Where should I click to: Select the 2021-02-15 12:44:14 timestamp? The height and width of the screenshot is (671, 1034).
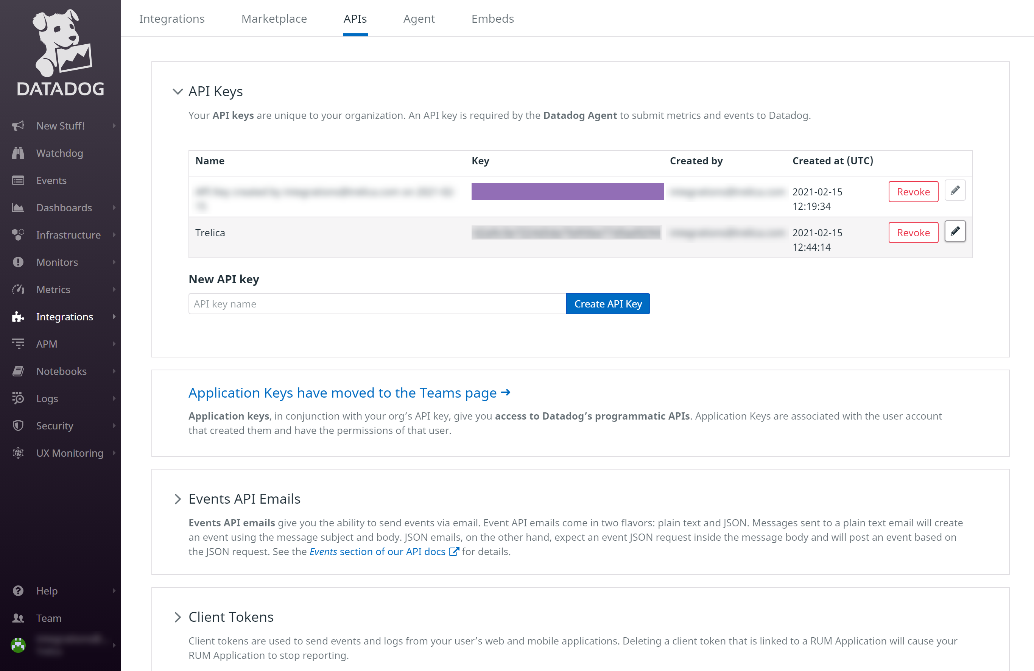(x=817, y=240)
